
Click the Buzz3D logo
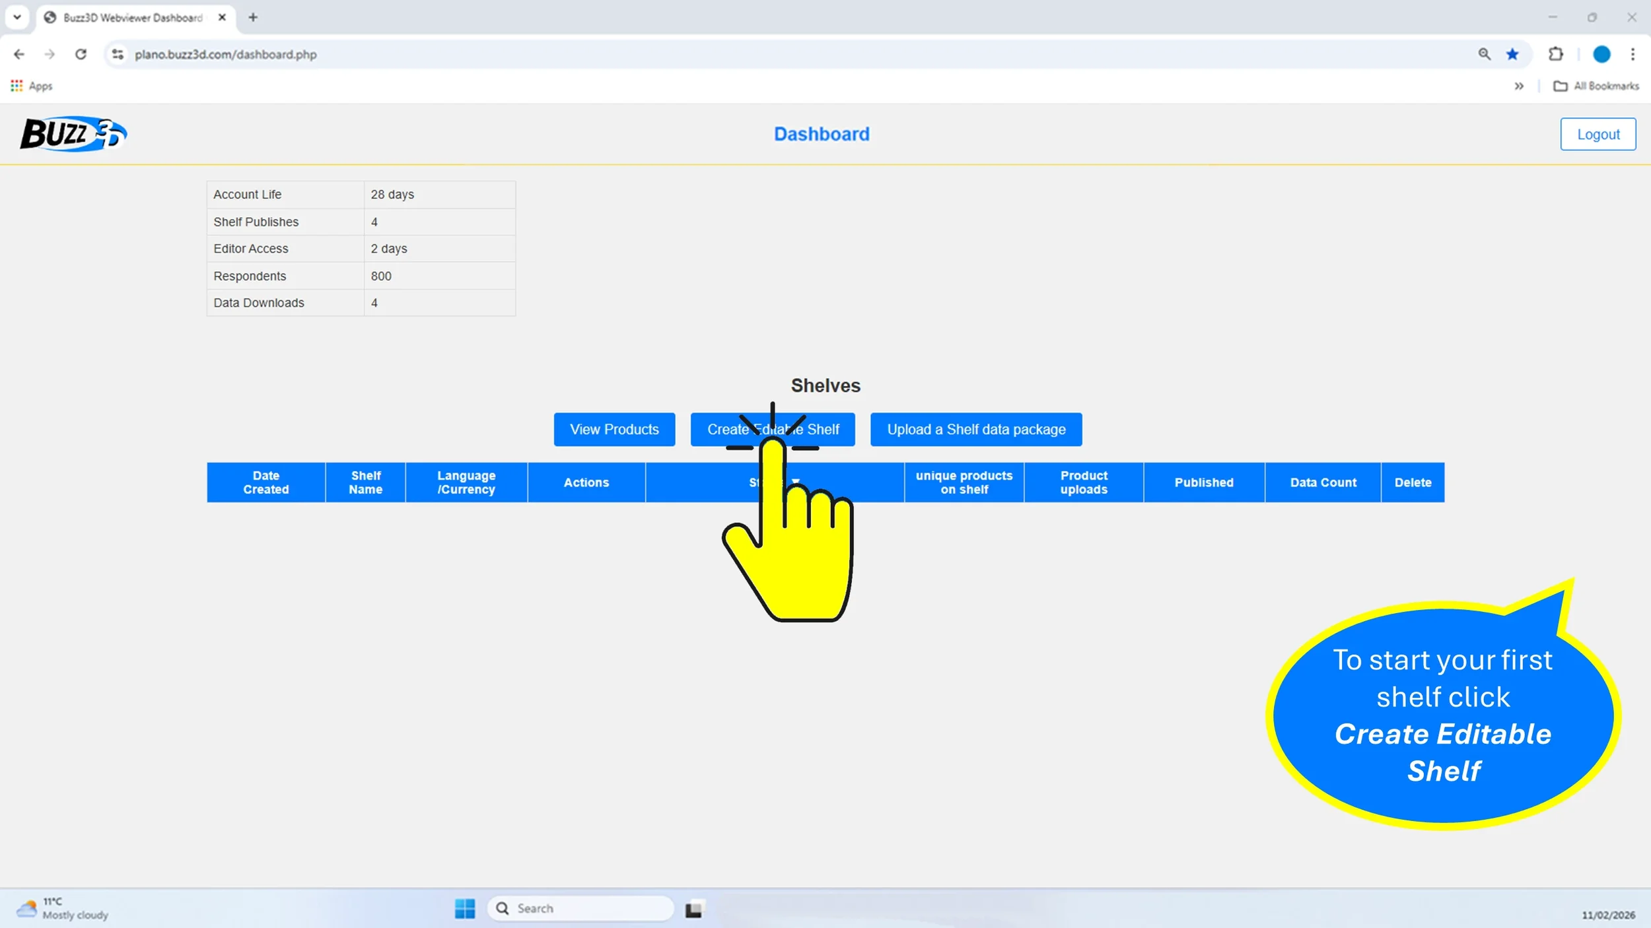[73, 134]
